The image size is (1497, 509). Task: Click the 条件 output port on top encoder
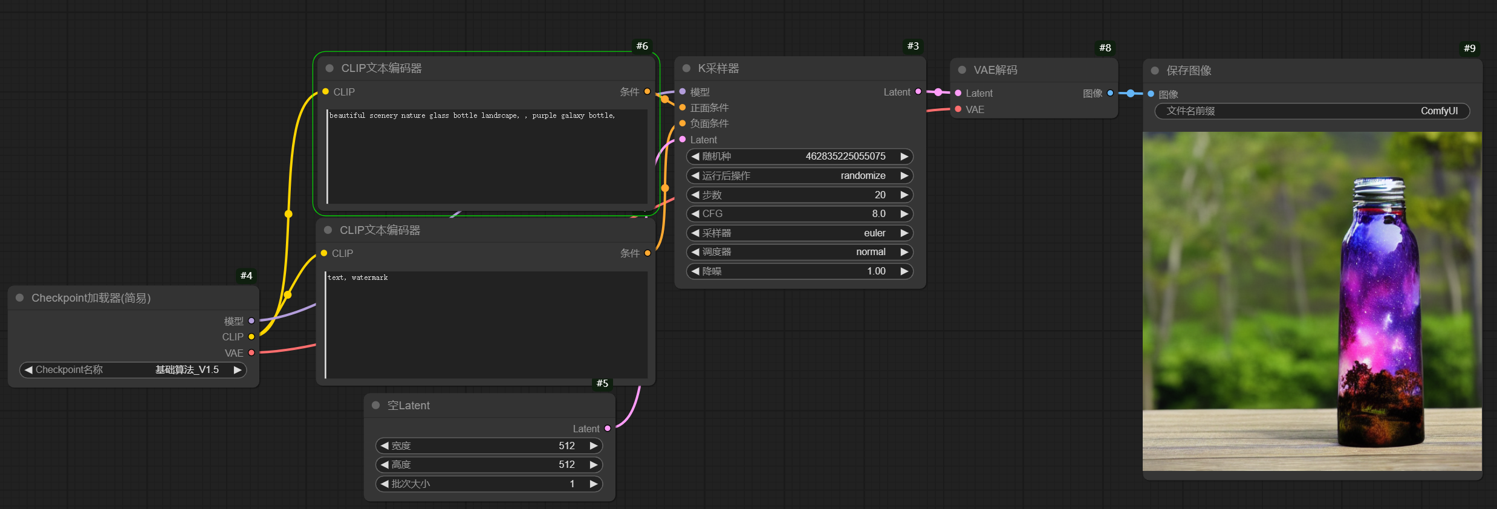pyautogui.click(x=648, y=91)
